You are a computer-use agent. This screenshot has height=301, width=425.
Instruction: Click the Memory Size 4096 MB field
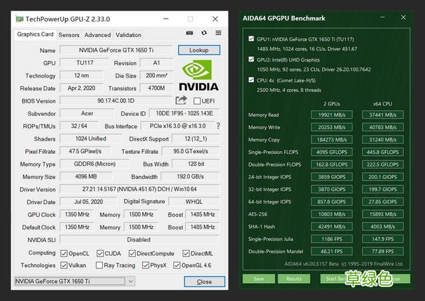tap(86, 176)
